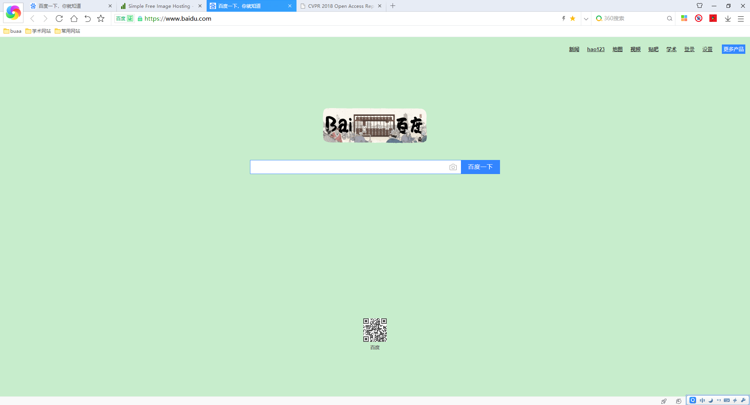The height and width of the screenshot is (405, 750).
Task: Open the 新闻 link
Action: [x=574, y=49]
